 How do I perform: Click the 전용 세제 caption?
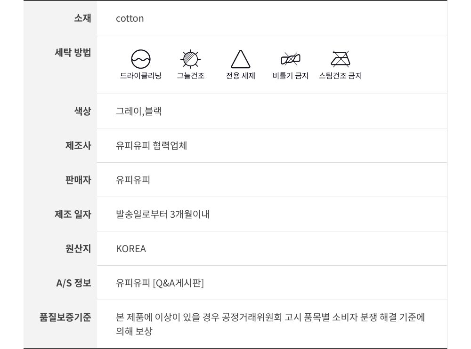click(240, 76)
